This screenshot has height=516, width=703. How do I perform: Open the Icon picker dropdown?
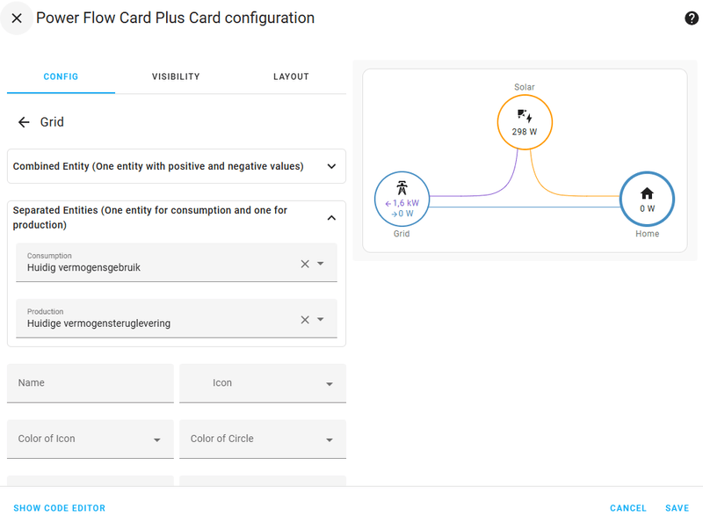[330, 384]
